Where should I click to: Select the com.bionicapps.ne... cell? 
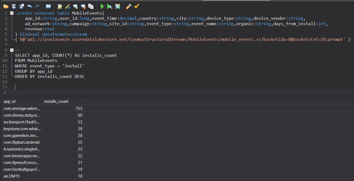point(22,156)
